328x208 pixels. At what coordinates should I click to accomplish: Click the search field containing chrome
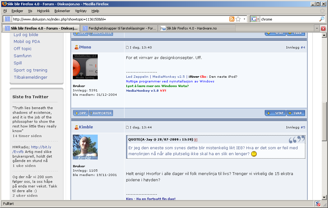tap(289, 19)
